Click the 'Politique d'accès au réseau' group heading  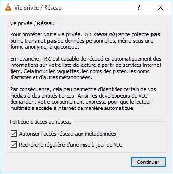[x=41, y=122]
